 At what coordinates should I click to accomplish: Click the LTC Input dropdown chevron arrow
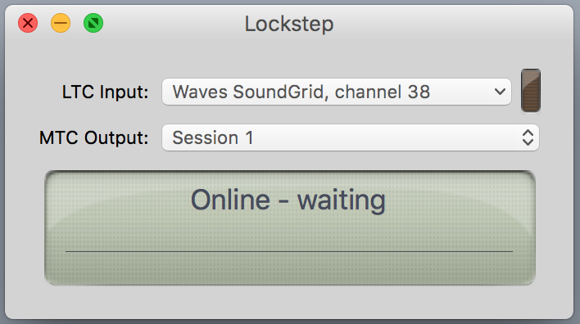(500, 92)
